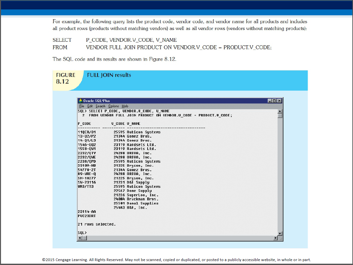Screen dimensions: 353x265
Task: Click vendor name SuperLoo, Inc.
Action: tap(142, 195)
